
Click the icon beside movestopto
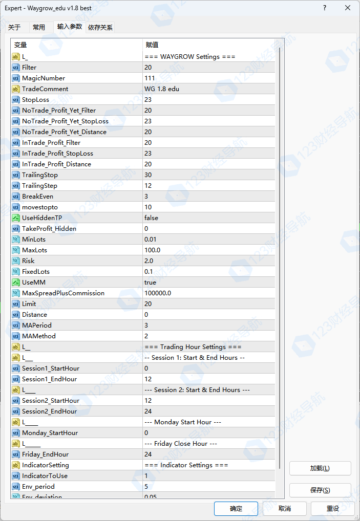16,207
